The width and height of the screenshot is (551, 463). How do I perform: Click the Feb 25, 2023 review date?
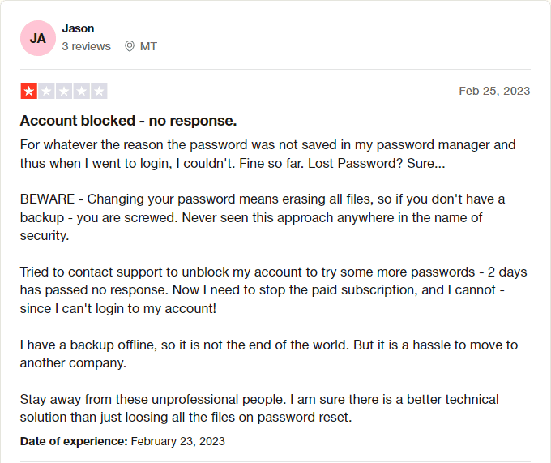[494, 91]
